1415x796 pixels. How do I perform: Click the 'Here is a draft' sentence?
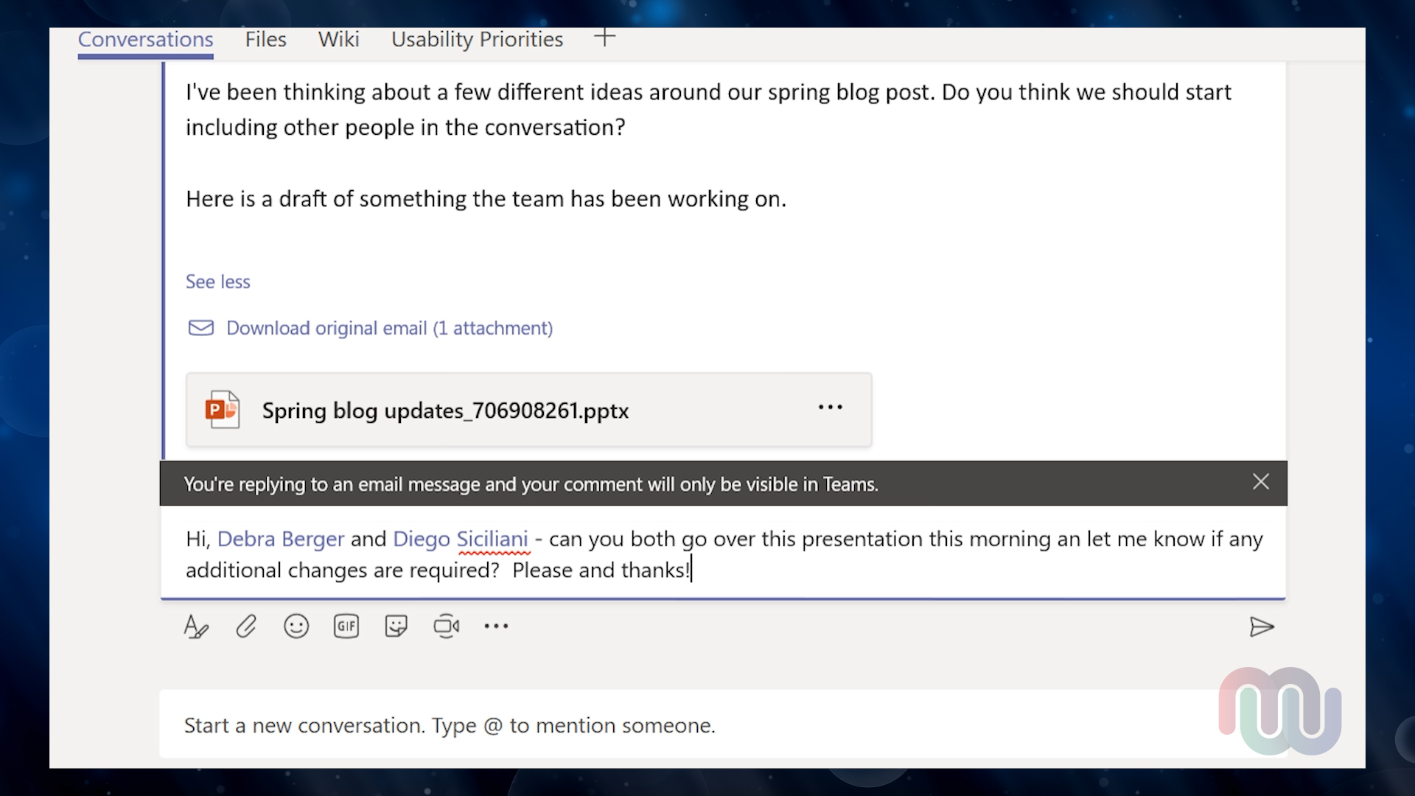[x=486, y=199]
